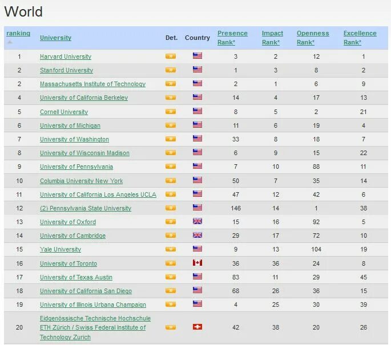
Task: Click the Swiss flag in ETH Zürich row
Action: [x=197, y=327]
